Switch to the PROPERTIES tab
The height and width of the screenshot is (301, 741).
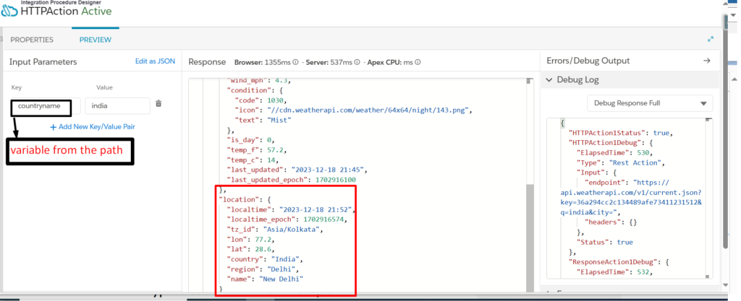(x=32, y=40)
